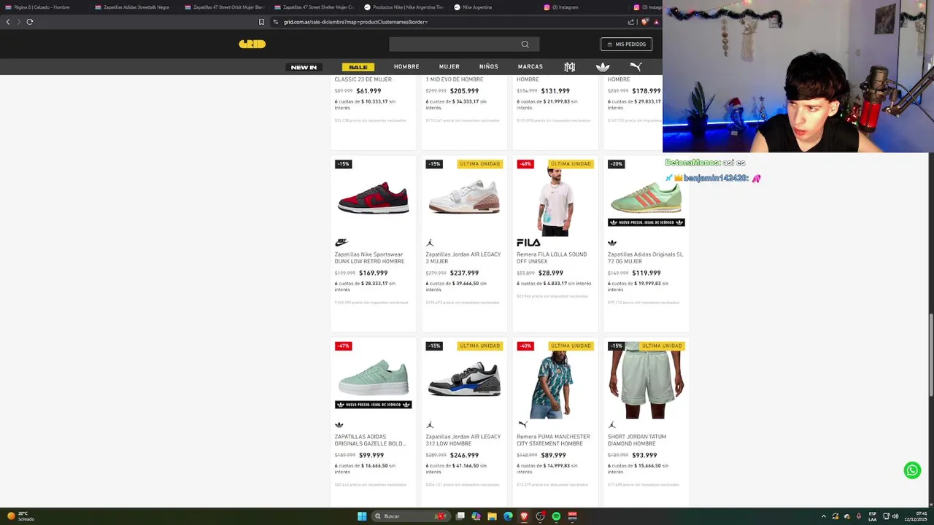
Task: Switch to the 'Nike Argentina' tab
Action: [x=473, y=7]
